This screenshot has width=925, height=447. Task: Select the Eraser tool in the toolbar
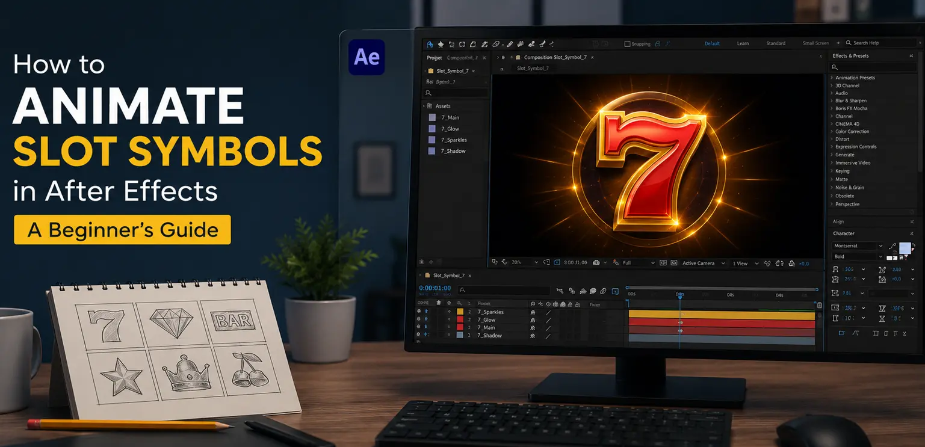(532, 44)
